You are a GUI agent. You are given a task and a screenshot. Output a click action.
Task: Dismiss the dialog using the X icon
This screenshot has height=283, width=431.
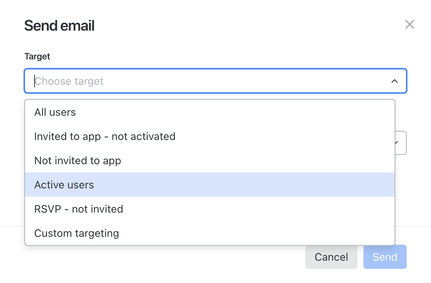(x=409, y=25)
